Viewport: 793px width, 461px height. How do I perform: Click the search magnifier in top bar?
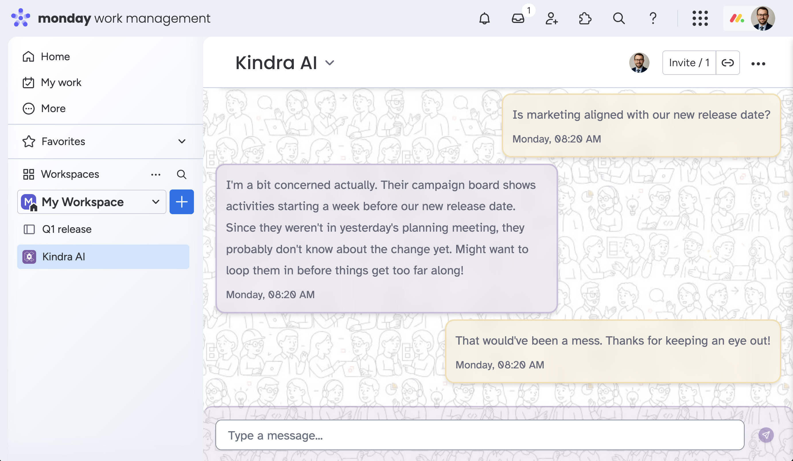[619, 18]
